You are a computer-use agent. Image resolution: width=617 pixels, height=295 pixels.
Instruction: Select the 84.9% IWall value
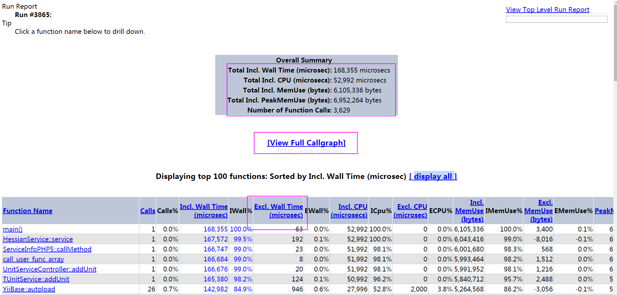click(x=243, y=289)
